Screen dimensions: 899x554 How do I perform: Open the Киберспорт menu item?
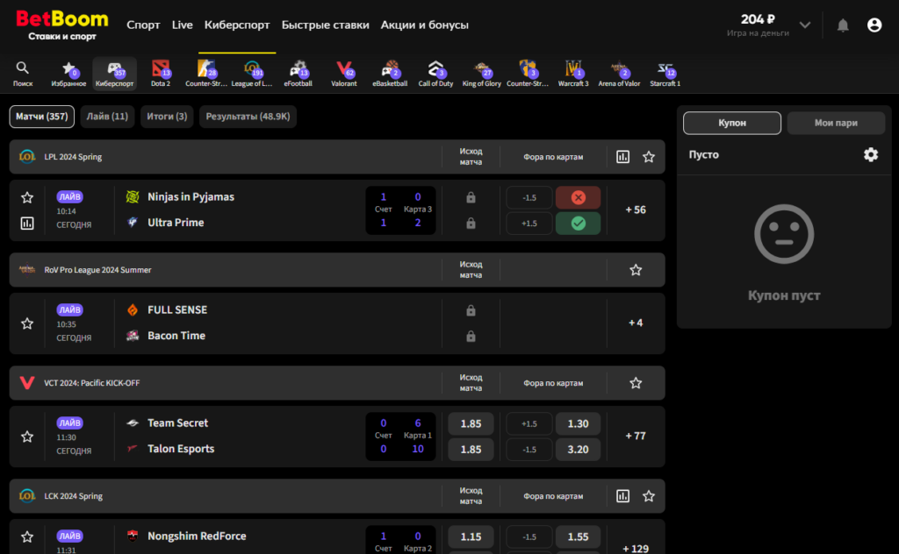pyautogui.click(x=237, y=25)
